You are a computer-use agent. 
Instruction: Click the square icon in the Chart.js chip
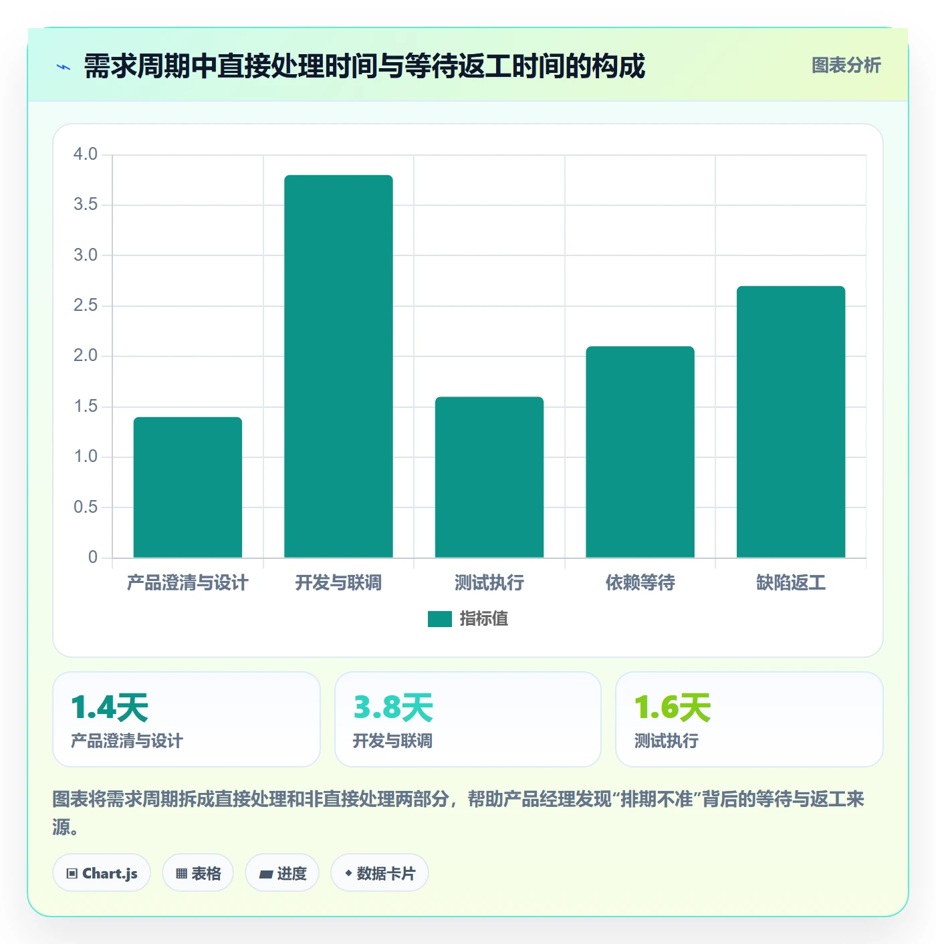[72, 874]
